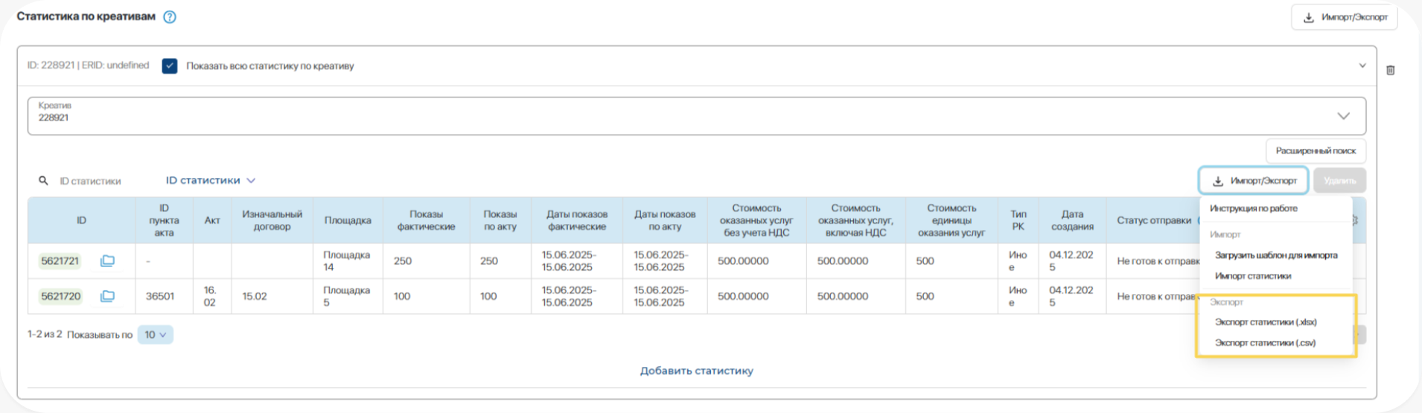Select Экспорт статистики (.xlsx)
The height and width of the screenshot is (413, 1422).
tap(1266, 322)
